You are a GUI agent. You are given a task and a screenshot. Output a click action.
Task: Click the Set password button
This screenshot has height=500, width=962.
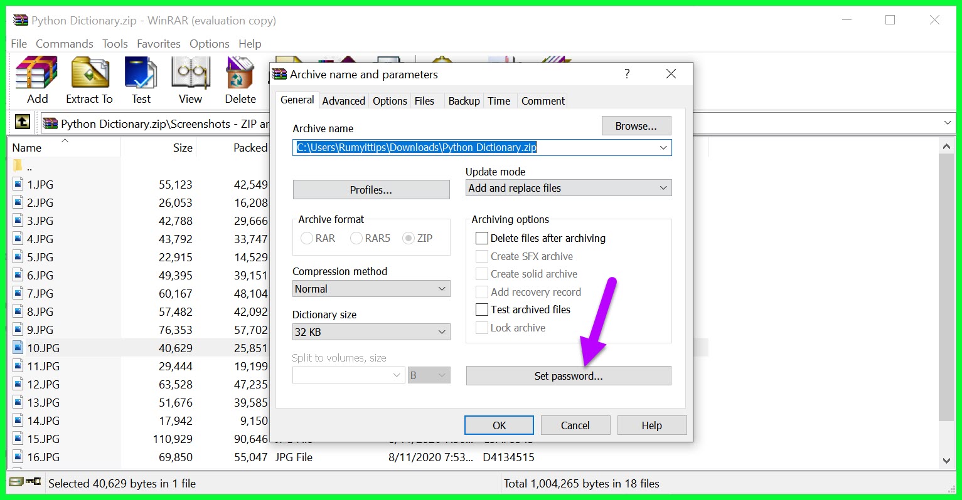[569, 376]
